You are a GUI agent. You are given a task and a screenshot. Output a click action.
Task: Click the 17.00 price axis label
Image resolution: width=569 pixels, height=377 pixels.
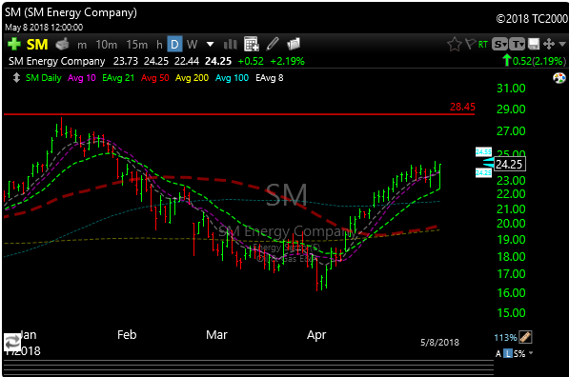tap(511, 273)
